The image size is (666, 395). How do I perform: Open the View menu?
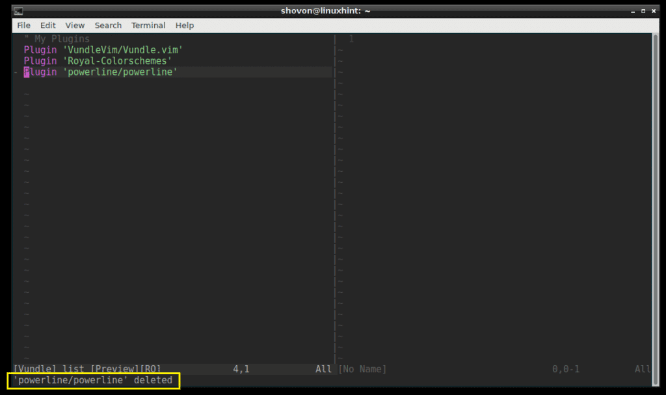pos(75,25)
